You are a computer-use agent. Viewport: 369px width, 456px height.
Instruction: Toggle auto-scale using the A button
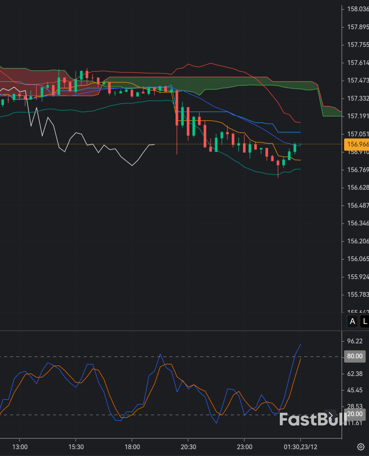pyautogui.click(x=352, y=321)
